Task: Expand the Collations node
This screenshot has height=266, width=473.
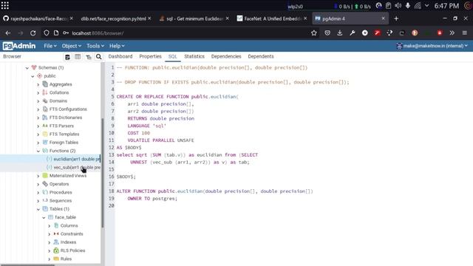Action: click(x=38, y=93)
